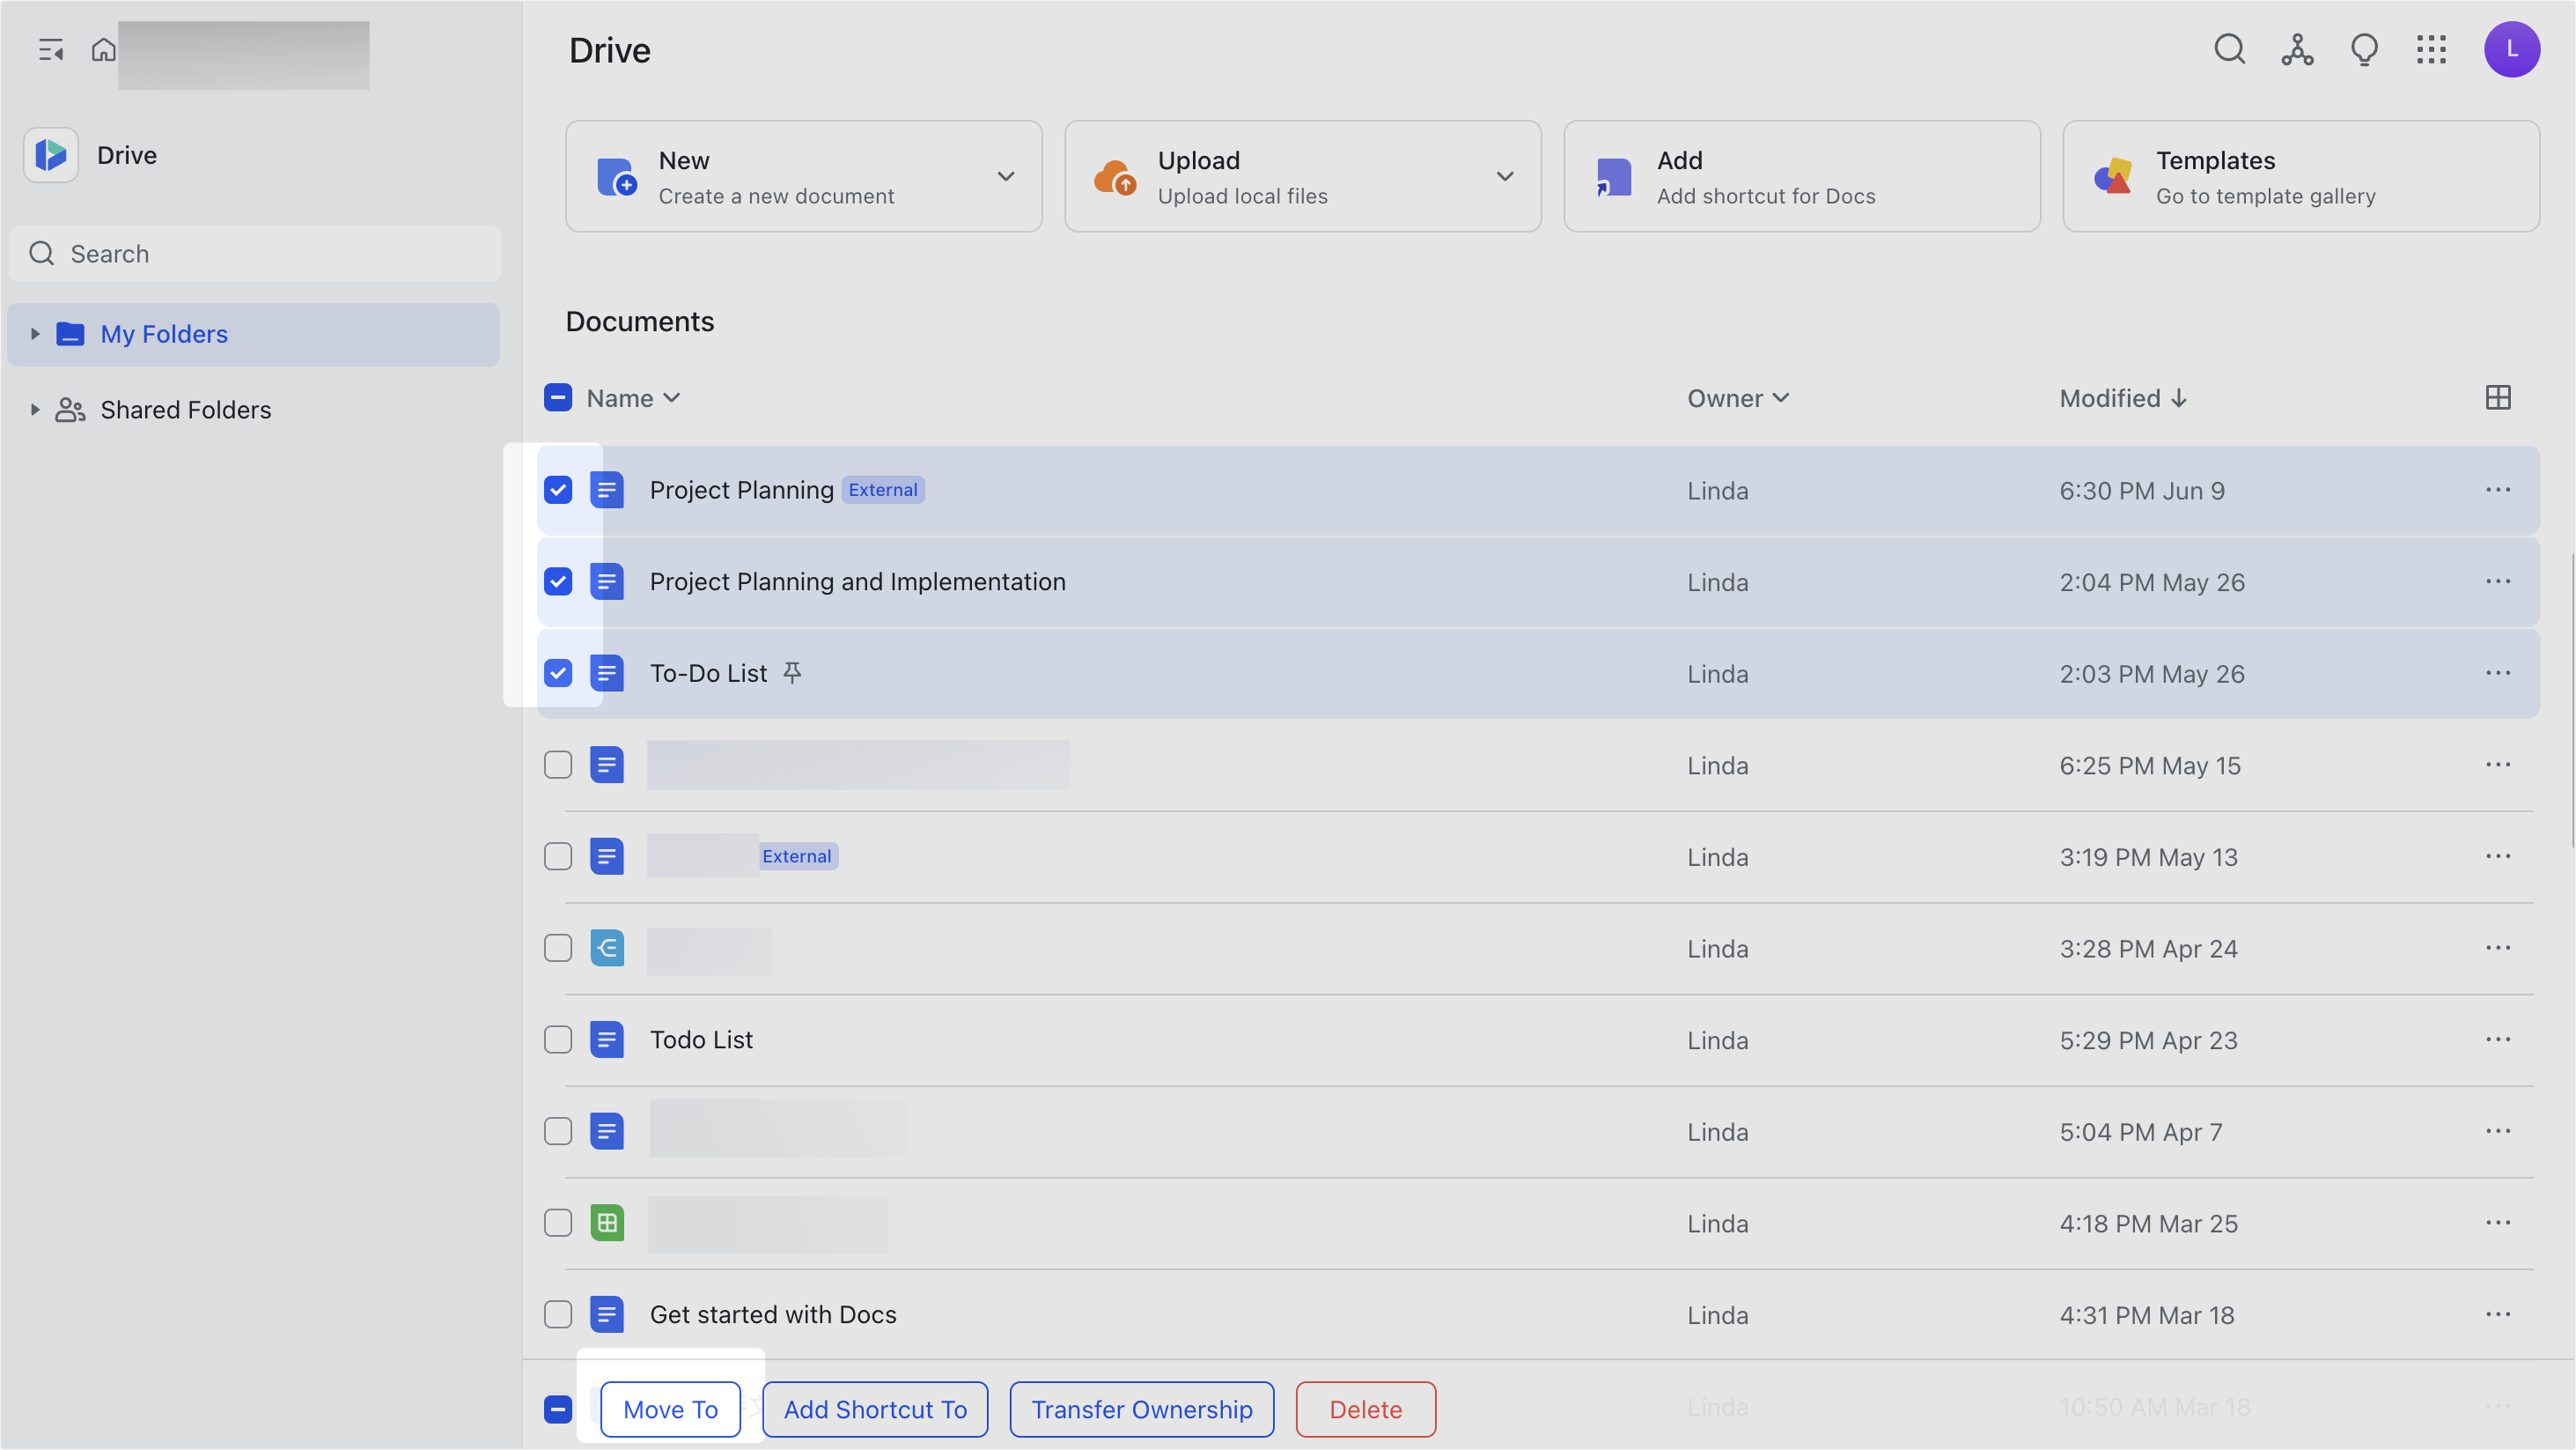This screenshot has width=2576, height=1450.
Task: Expand the My Folders tree arrow
Action: 35,333
